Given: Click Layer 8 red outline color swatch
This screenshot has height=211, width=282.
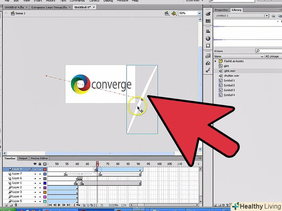Looking at the screenshot, I should [45, 169].
